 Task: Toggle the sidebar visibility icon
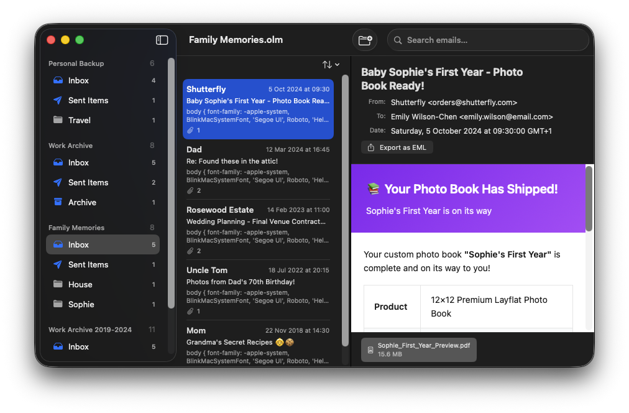tap(162, 40)
